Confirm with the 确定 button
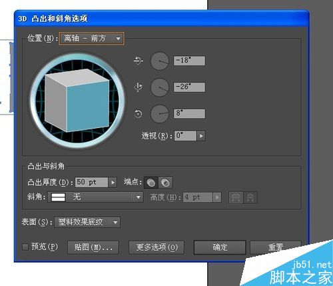This screenshot has height=286, width=333. (x=220, y=247)
